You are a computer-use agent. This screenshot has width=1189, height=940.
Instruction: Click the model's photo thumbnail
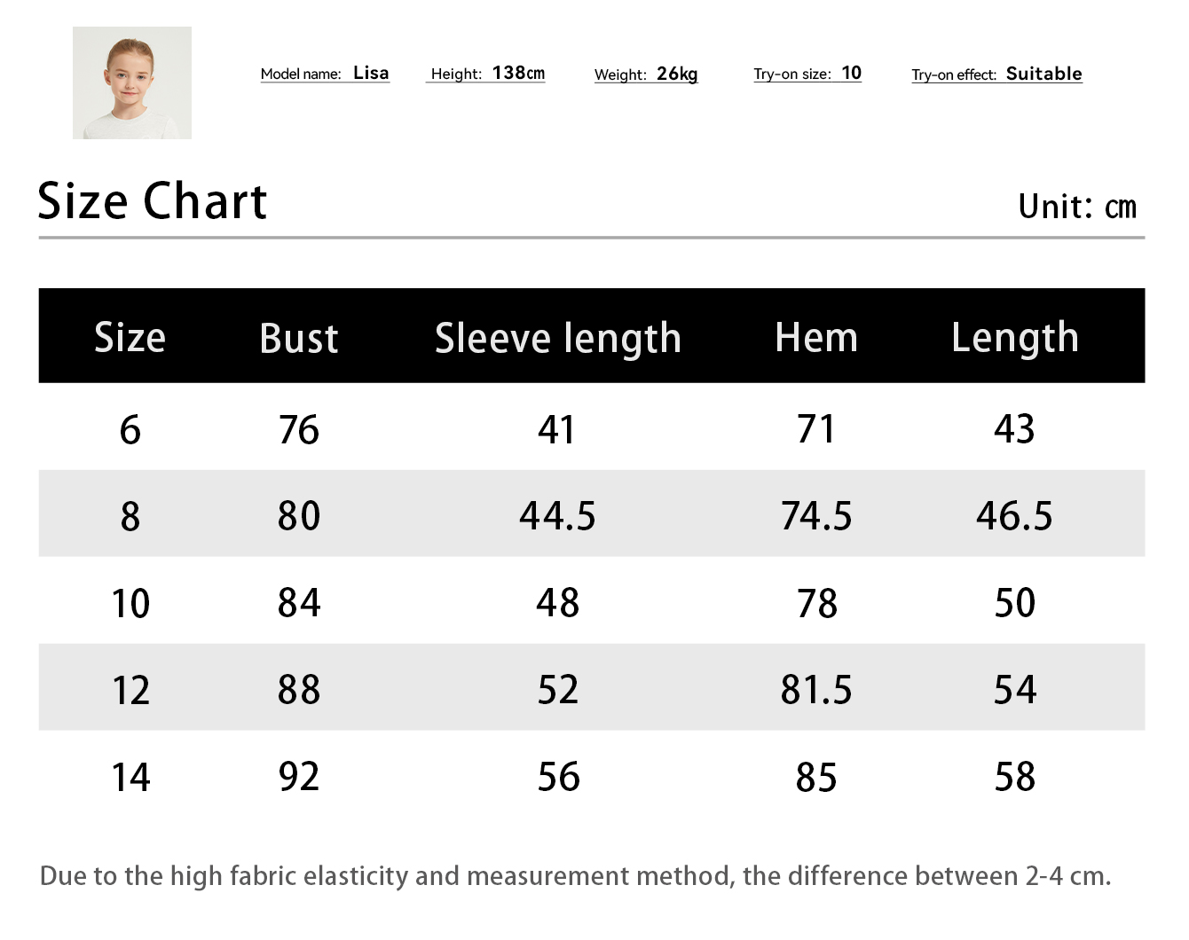click(132, 82)
